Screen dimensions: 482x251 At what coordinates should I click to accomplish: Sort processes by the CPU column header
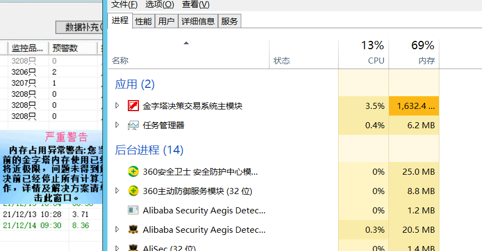coord(364,54)
